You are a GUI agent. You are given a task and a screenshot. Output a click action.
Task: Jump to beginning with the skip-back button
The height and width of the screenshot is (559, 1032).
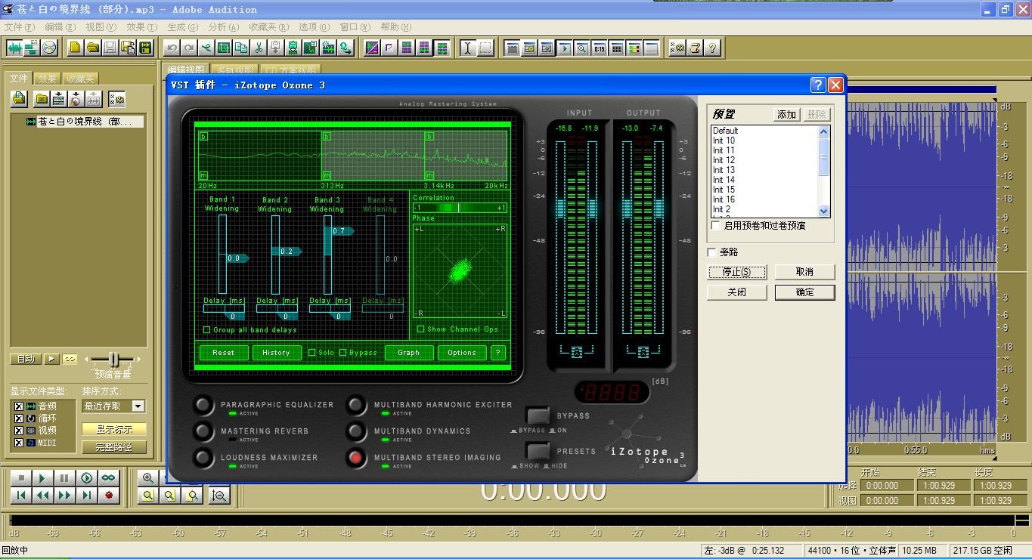pyautogui.click(x=21, y=496)
